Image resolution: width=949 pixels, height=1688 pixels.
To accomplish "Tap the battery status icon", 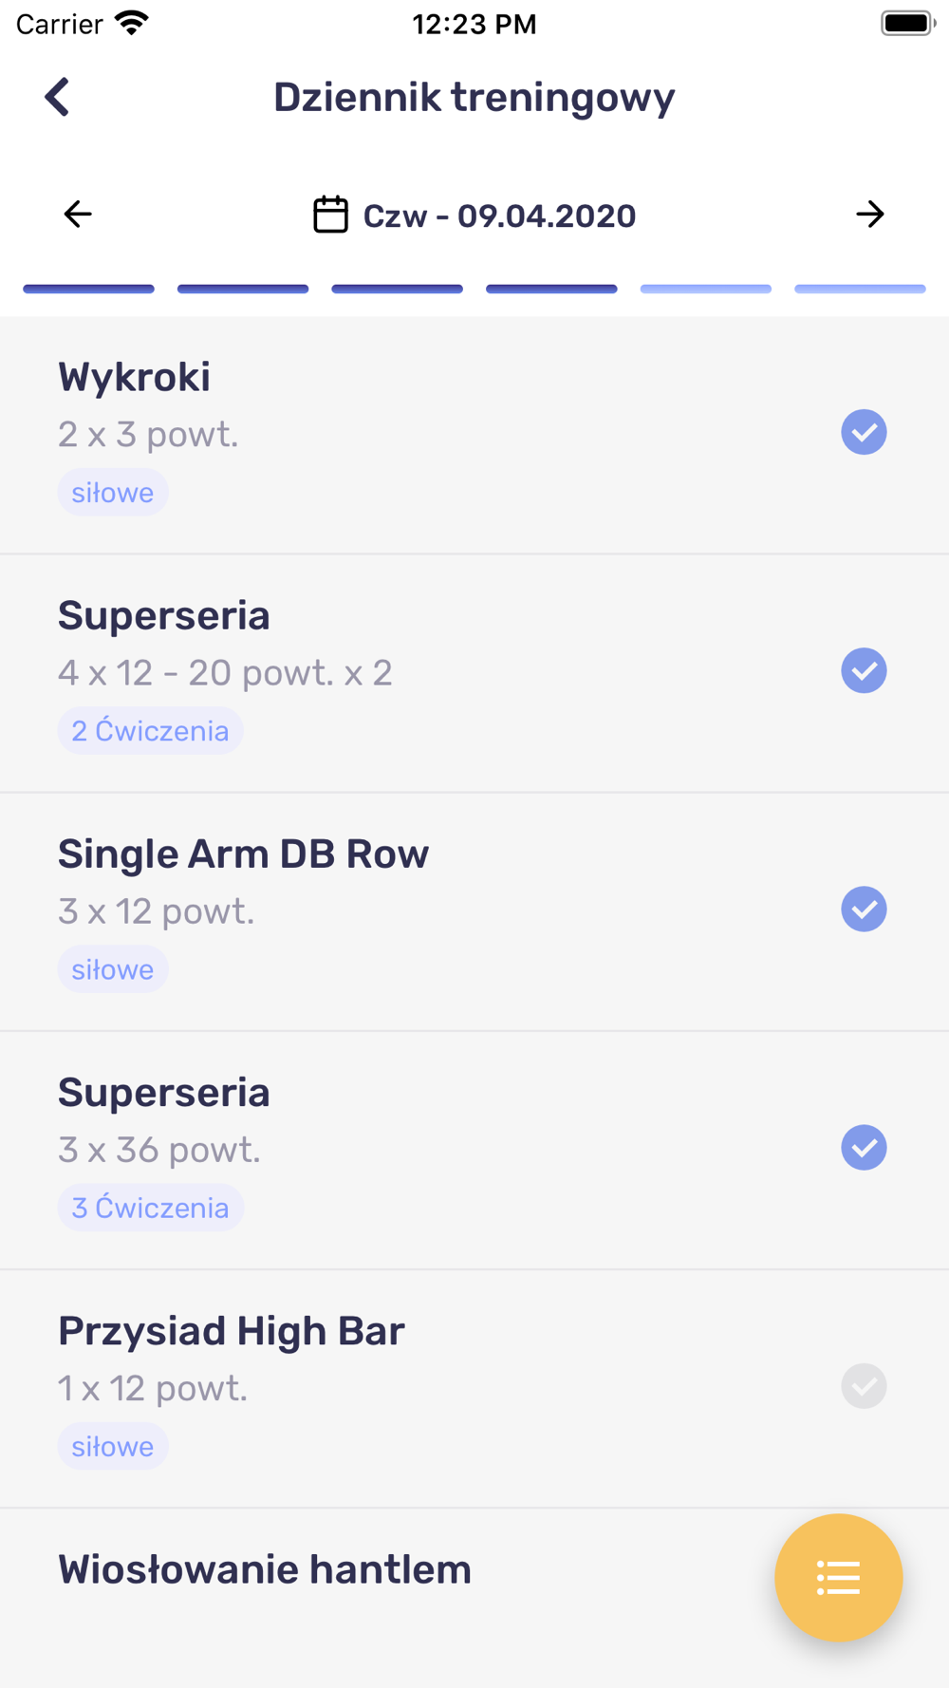I will tap(907, 23).
